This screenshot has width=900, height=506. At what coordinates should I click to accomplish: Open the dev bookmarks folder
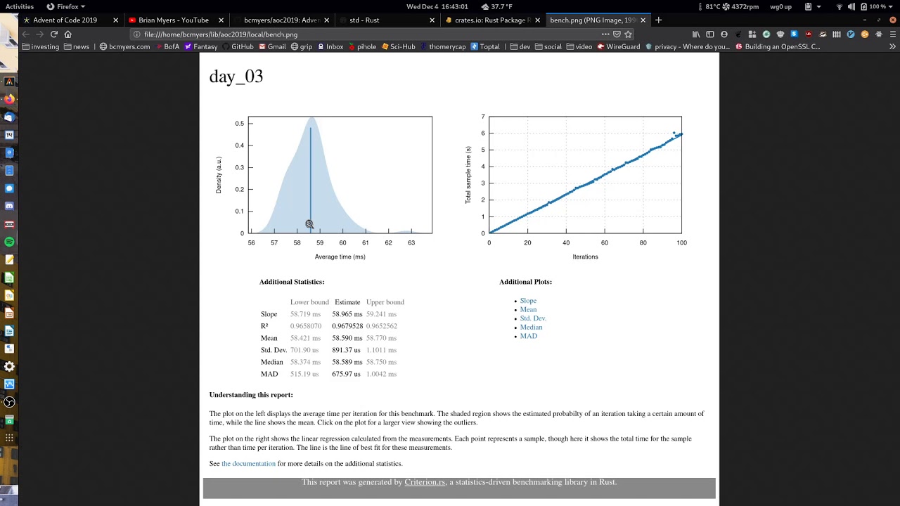point(520,46)
